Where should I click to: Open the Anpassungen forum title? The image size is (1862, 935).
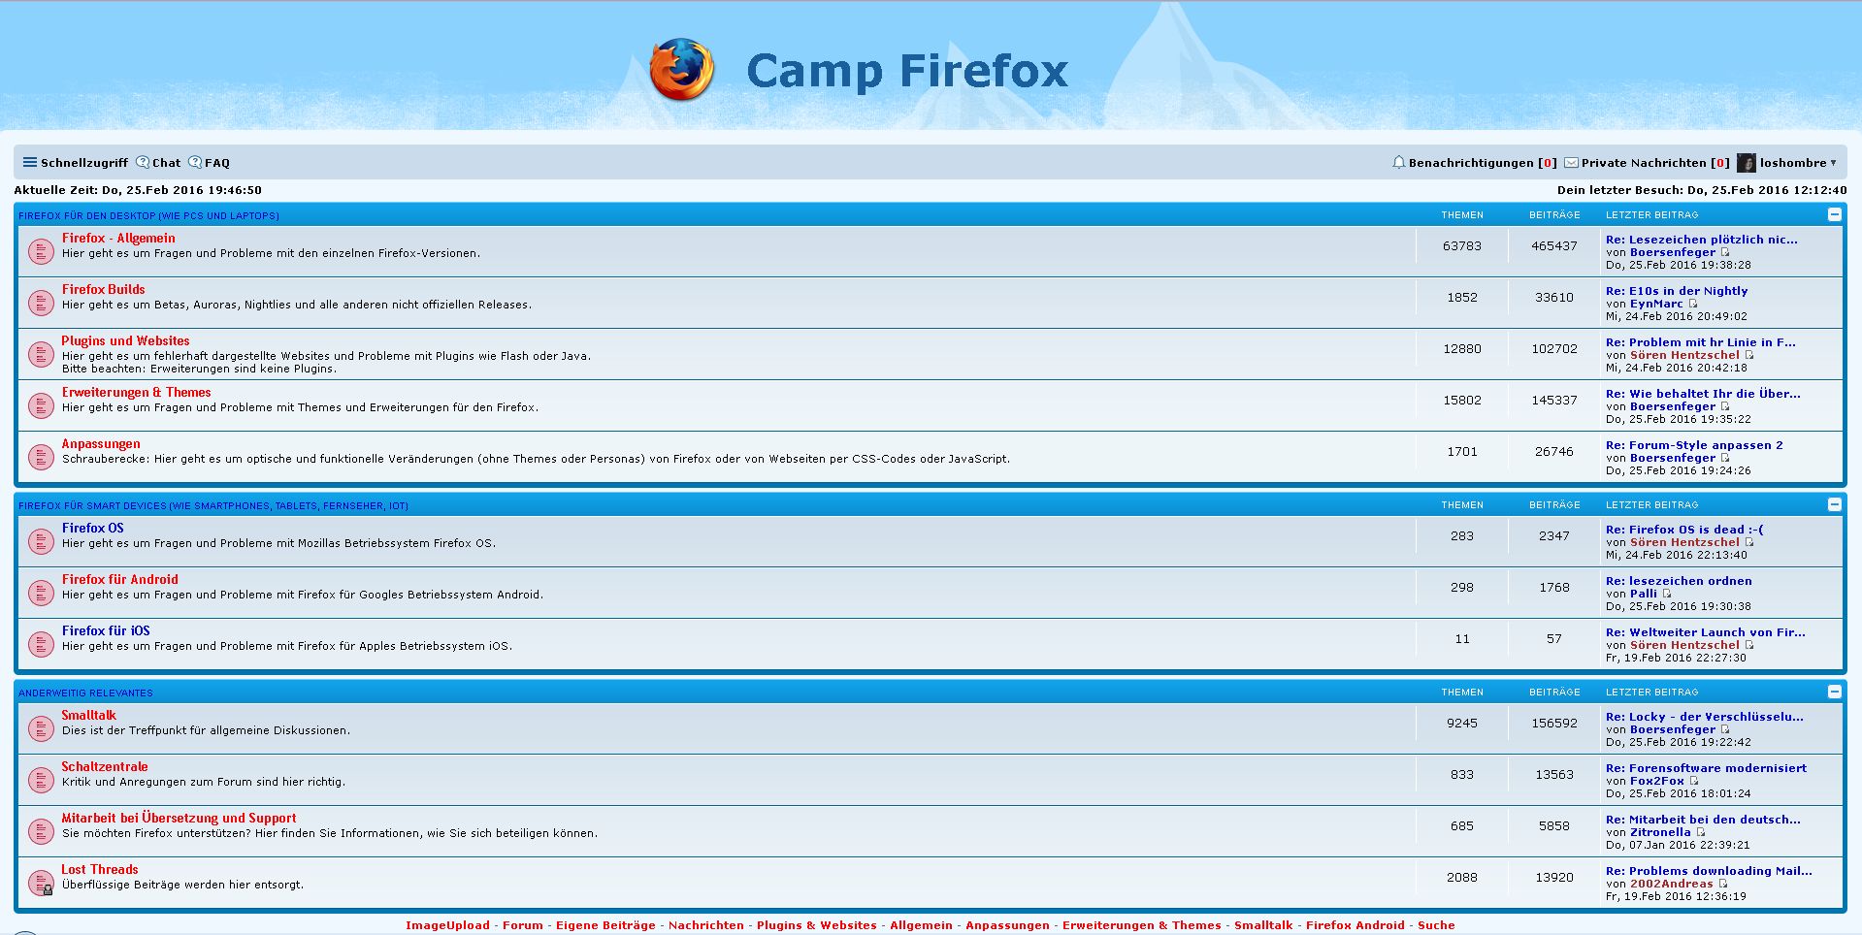pos(101,443)
